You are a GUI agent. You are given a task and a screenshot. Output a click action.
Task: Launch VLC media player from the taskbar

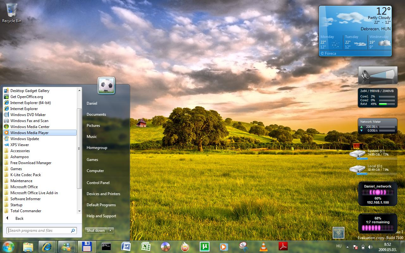(x=263, y=247)
